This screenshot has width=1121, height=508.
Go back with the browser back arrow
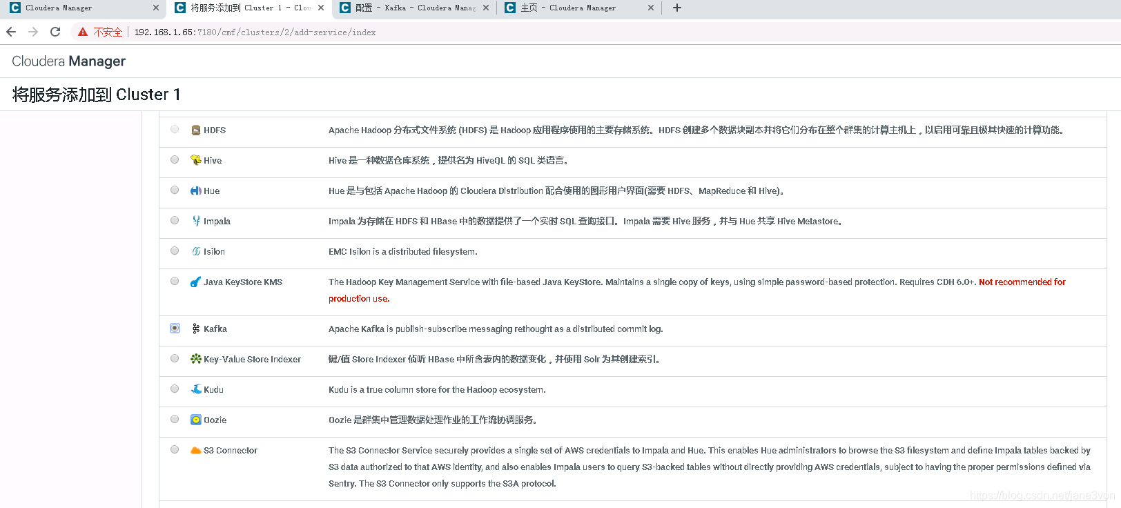pos(11,32)
